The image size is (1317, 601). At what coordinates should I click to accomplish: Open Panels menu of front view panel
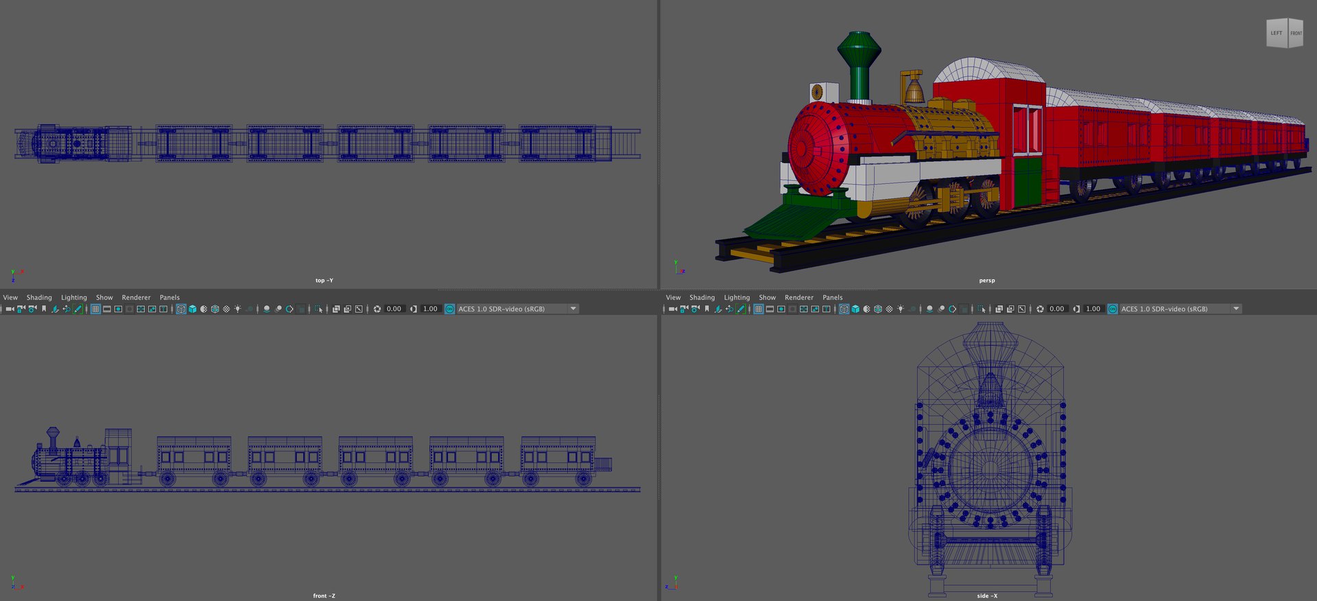point(169,298)
